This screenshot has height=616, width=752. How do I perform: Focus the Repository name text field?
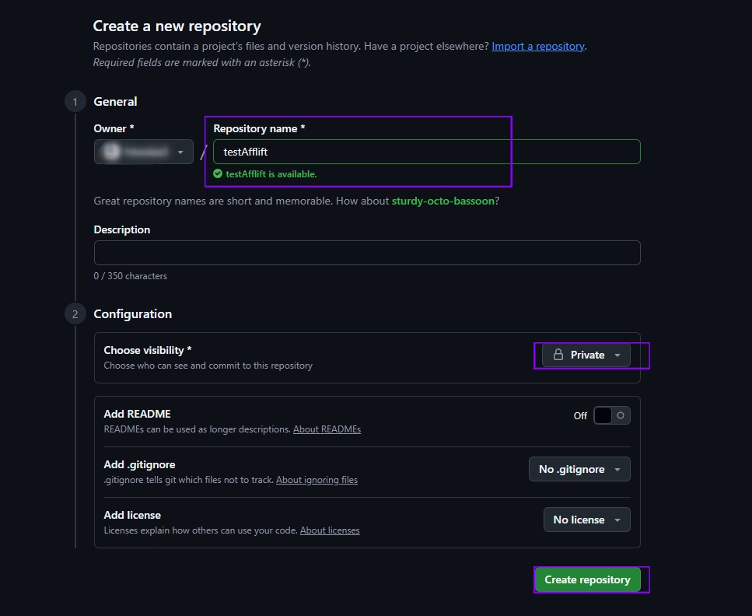(426, 152)
